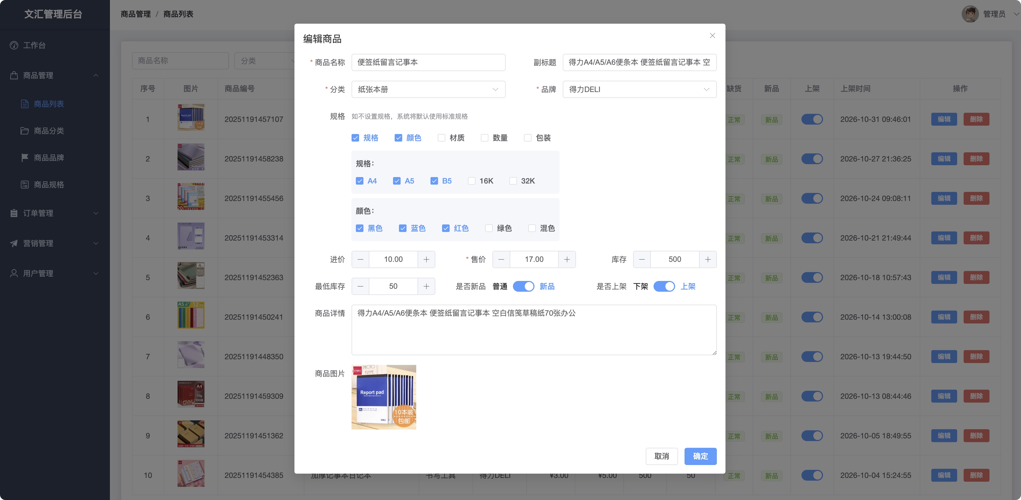1021x500 pixels.
Task: Uncheck the 黑色 color checkbox
Action: tap(359, 228)
